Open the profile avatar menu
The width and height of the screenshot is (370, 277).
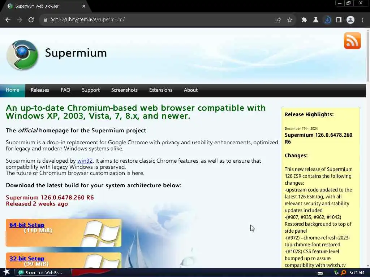click(x=350, y=20)
